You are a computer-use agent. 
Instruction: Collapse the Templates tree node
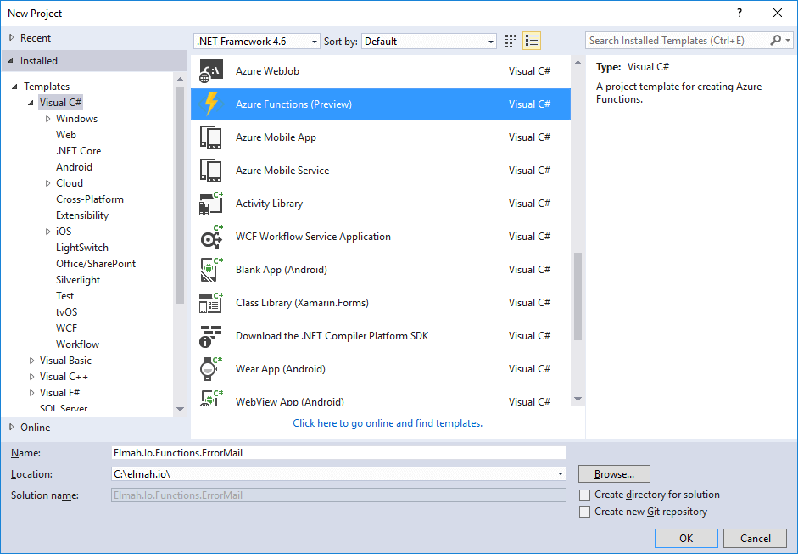click(14, 87)
